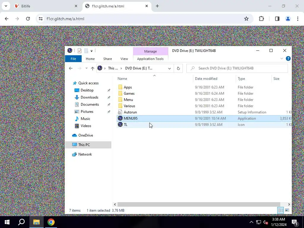304x228 pixels.
Task: Close the Bitlife tab
Action: coord(76,6)
